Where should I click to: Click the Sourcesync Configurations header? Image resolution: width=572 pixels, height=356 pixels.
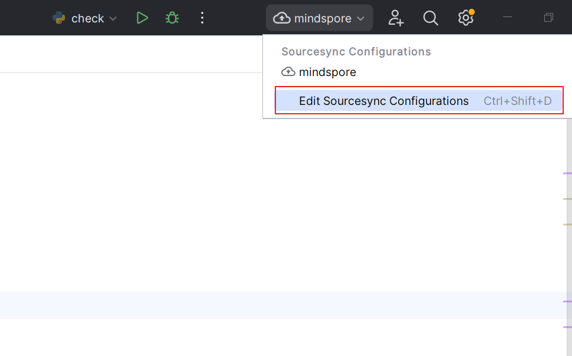(356, 51)
